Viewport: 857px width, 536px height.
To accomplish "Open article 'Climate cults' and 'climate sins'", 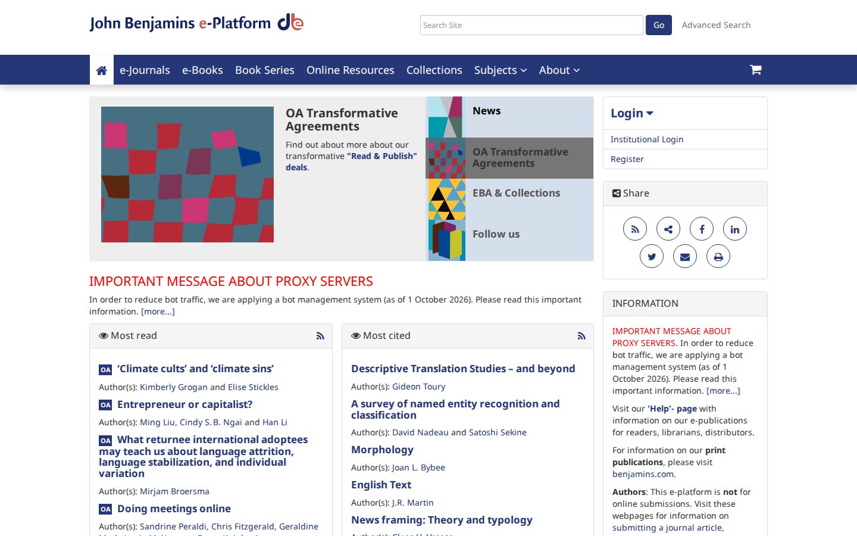I will tap(195, 369).
